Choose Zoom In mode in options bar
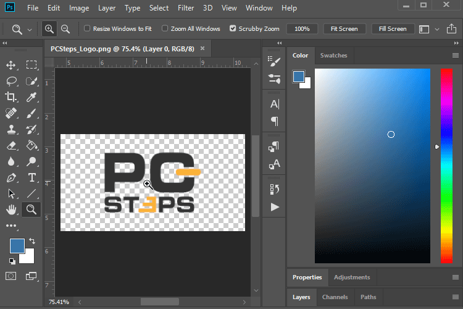Viewport: 463px width, 309px height. (x=49, y=28)
